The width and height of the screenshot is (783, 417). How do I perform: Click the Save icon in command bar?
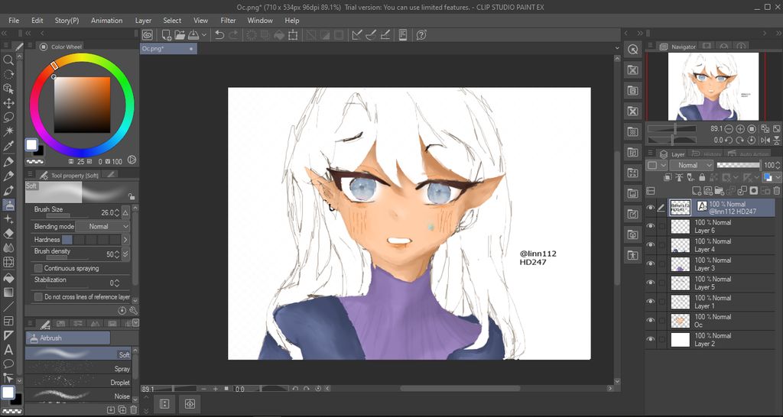(x=193, y=35)
